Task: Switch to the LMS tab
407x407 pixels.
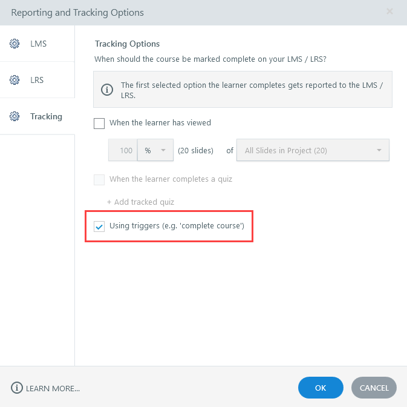Action: (x=37, y=44)
